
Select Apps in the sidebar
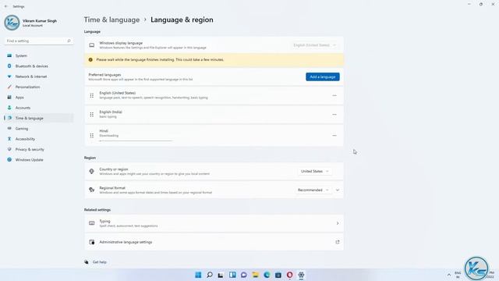point(38,97)
